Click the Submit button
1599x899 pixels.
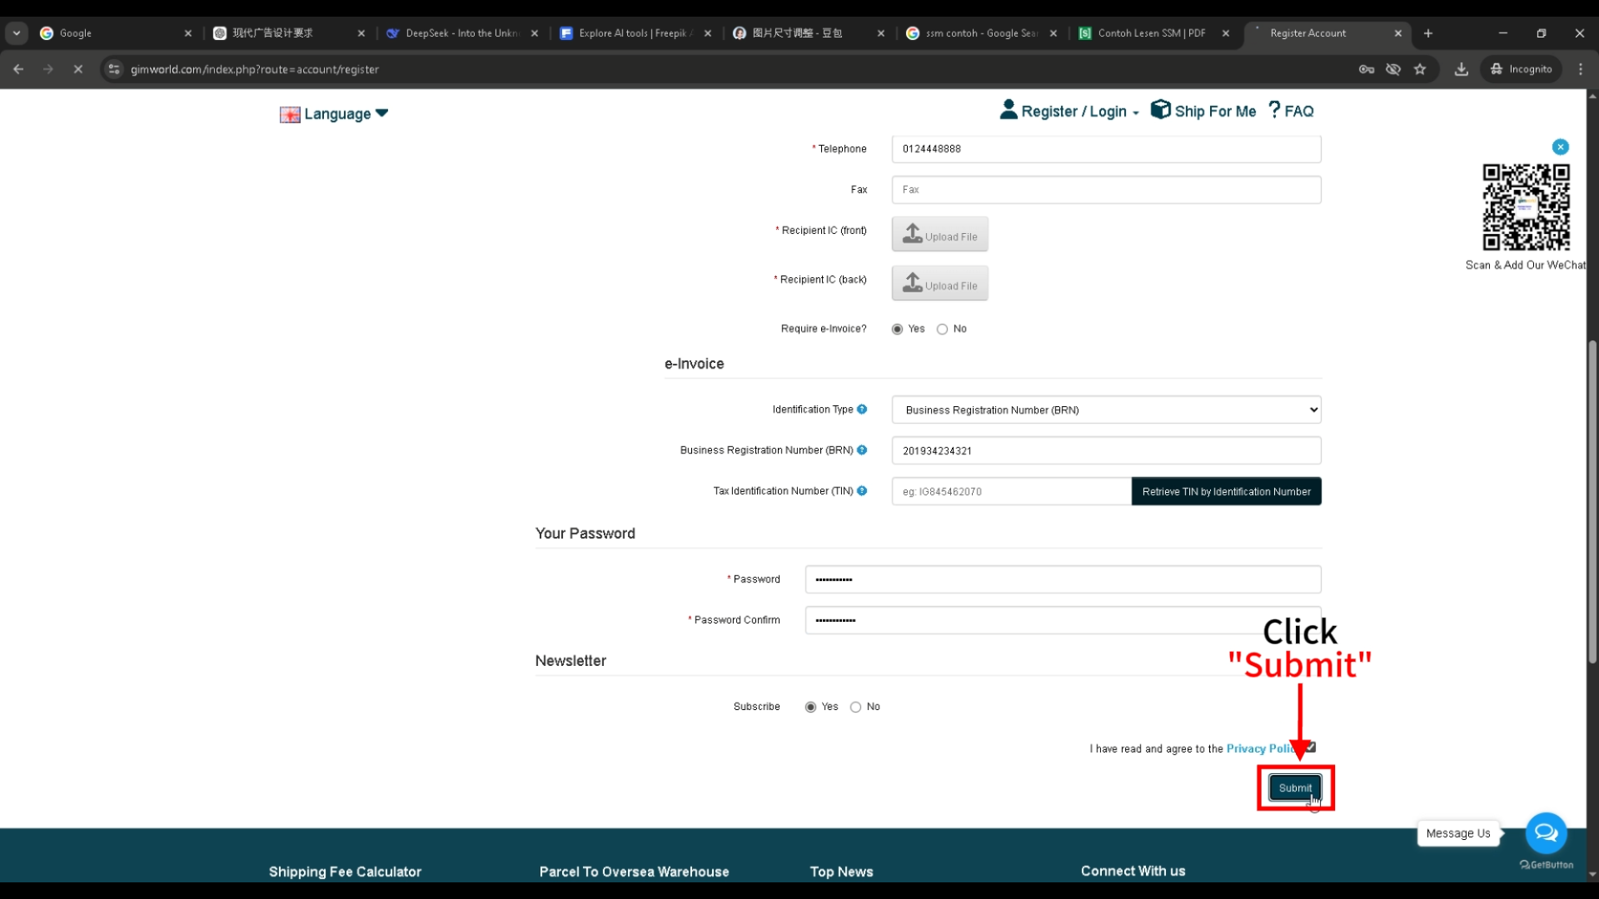tap(1295, 788)
